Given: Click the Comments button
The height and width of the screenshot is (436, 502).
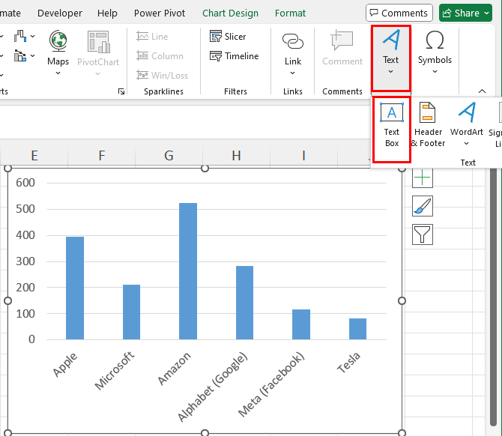Looking at the screenshot, I should click(399, 13).
